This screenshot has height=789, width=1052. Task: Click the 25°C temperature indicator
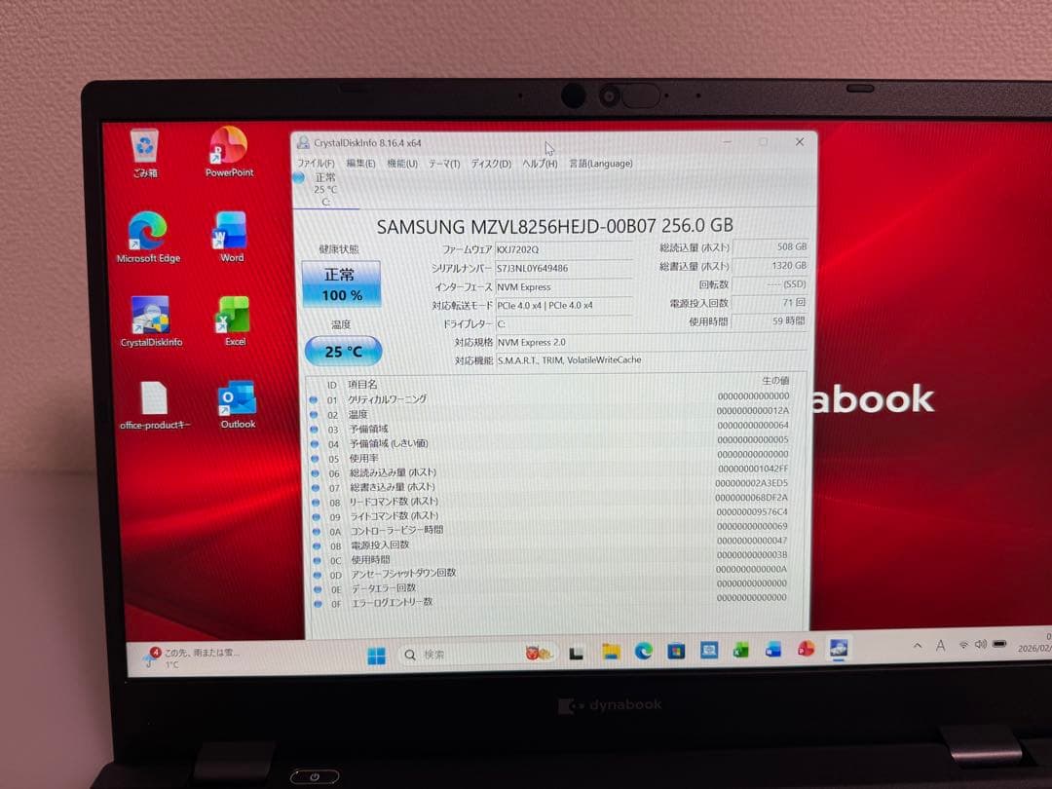(343, 351)
